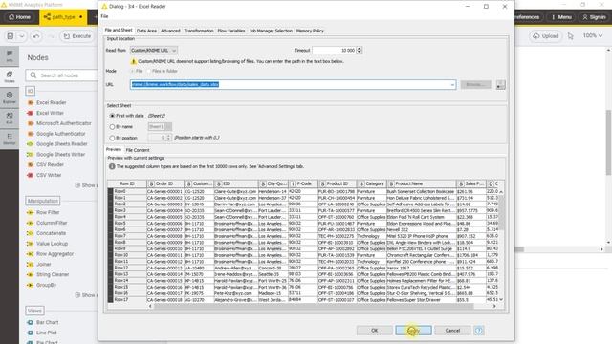This screenshot has height=344, width=612.
Task: Open the save options dropdown arrow
Action: pyautogui.click(x=22, y=36)
